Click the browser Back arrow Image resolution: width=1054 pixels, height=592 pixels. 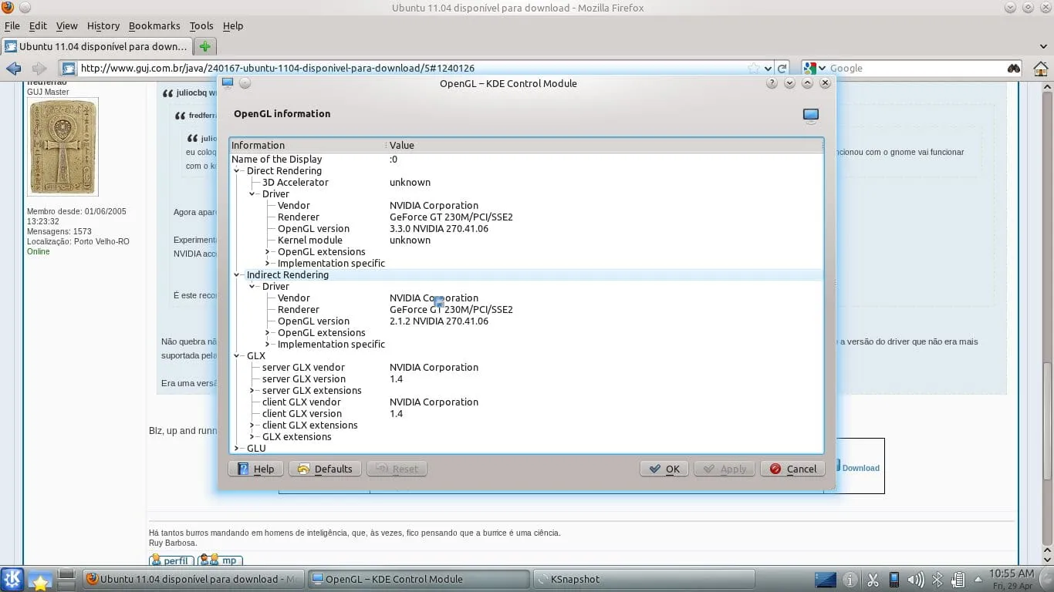pos(14,69)
